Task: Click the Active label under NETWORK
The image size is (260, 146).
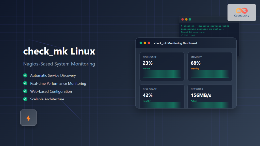Action: pos(194,101)
